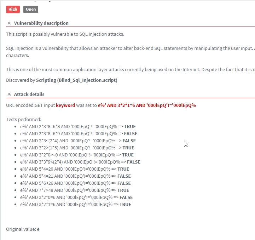Click sentence 'This script is possibly vulnerable'

point(65,34)
